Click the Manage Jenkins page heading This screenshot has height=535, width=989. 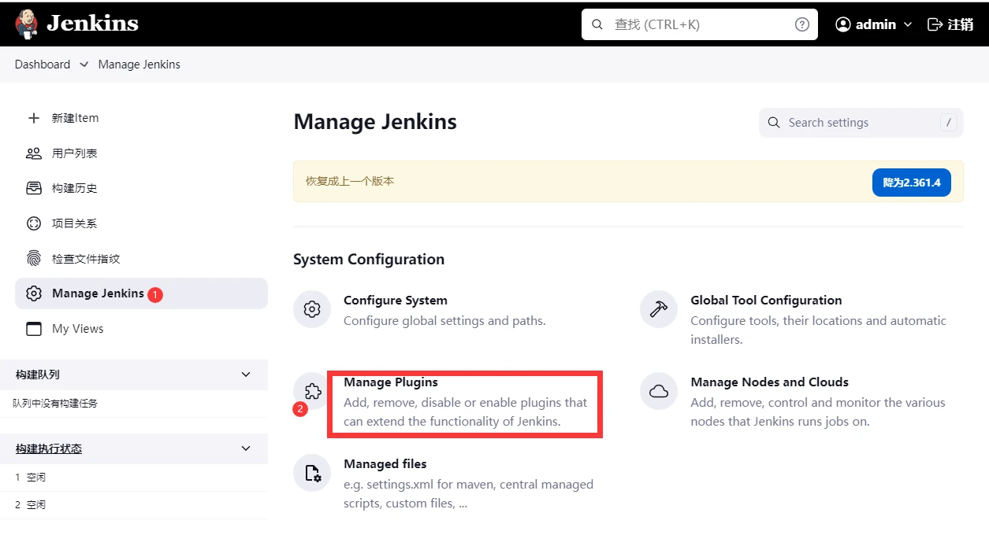coord(375,122)
